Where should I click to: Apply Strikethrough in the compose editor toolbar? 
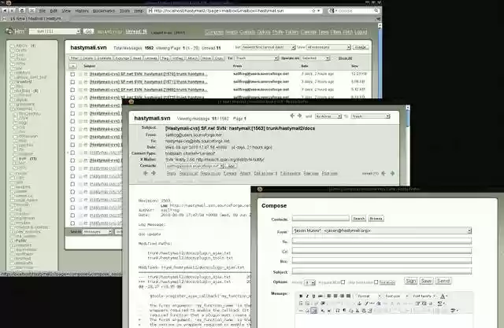coord(321,296)
